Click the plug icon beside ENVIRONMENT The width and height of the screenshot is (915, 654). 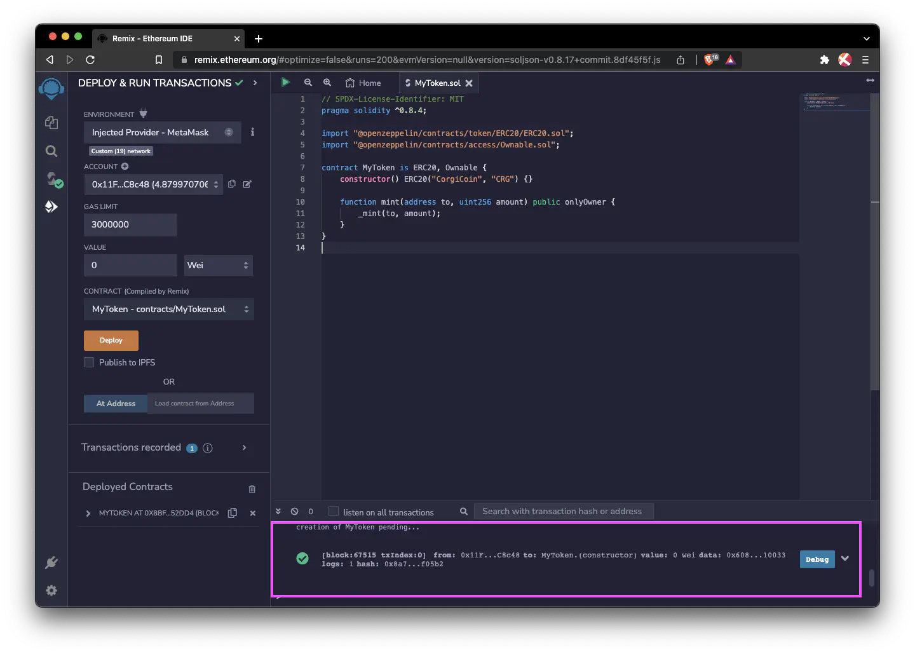tap(143, 114)
